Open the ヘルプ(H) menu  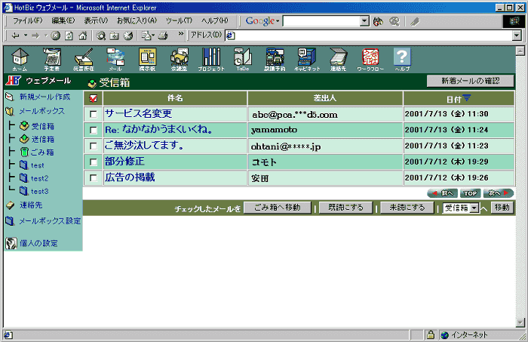215,21
